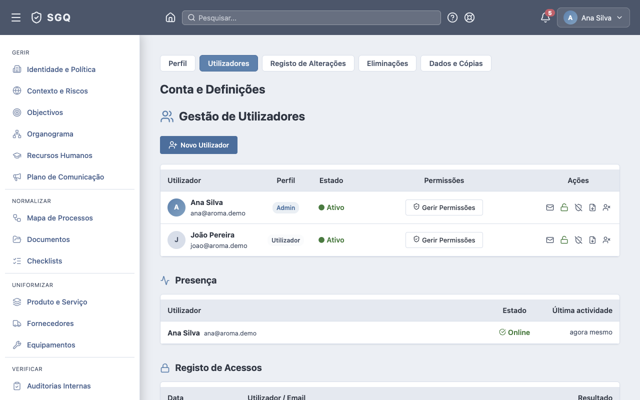Click the Permissões column header
640x400 pixels.
click(x=444, y=180)
